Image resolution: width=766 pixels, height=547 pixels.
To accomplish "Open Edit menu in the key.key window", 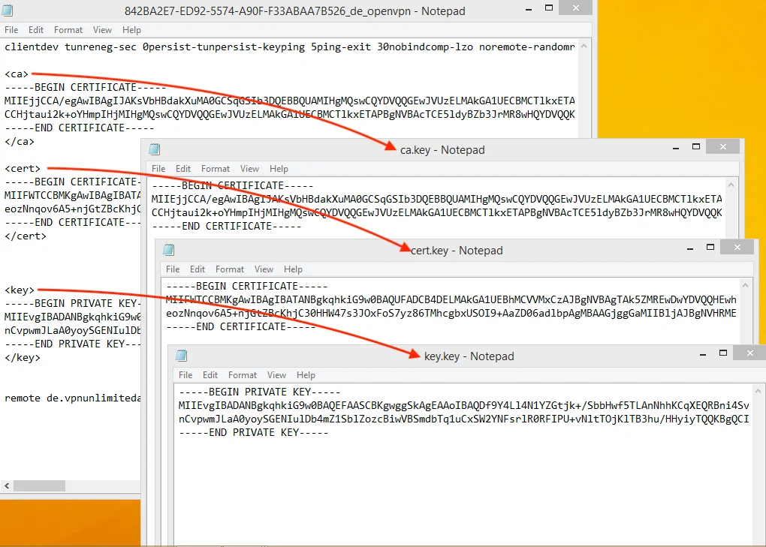I will [x=210, y=375].
